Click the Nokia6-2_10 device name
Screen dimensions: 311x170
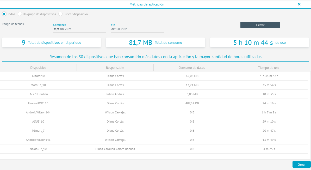[x=38, y=149]
